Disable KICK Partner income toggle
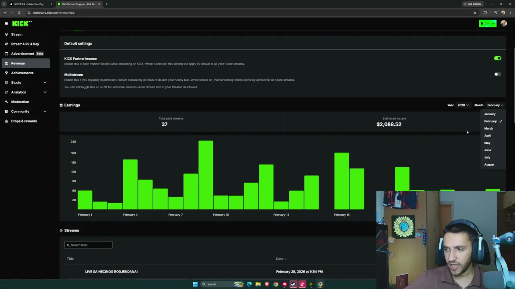The image size is (515, 289). (498, 58)
